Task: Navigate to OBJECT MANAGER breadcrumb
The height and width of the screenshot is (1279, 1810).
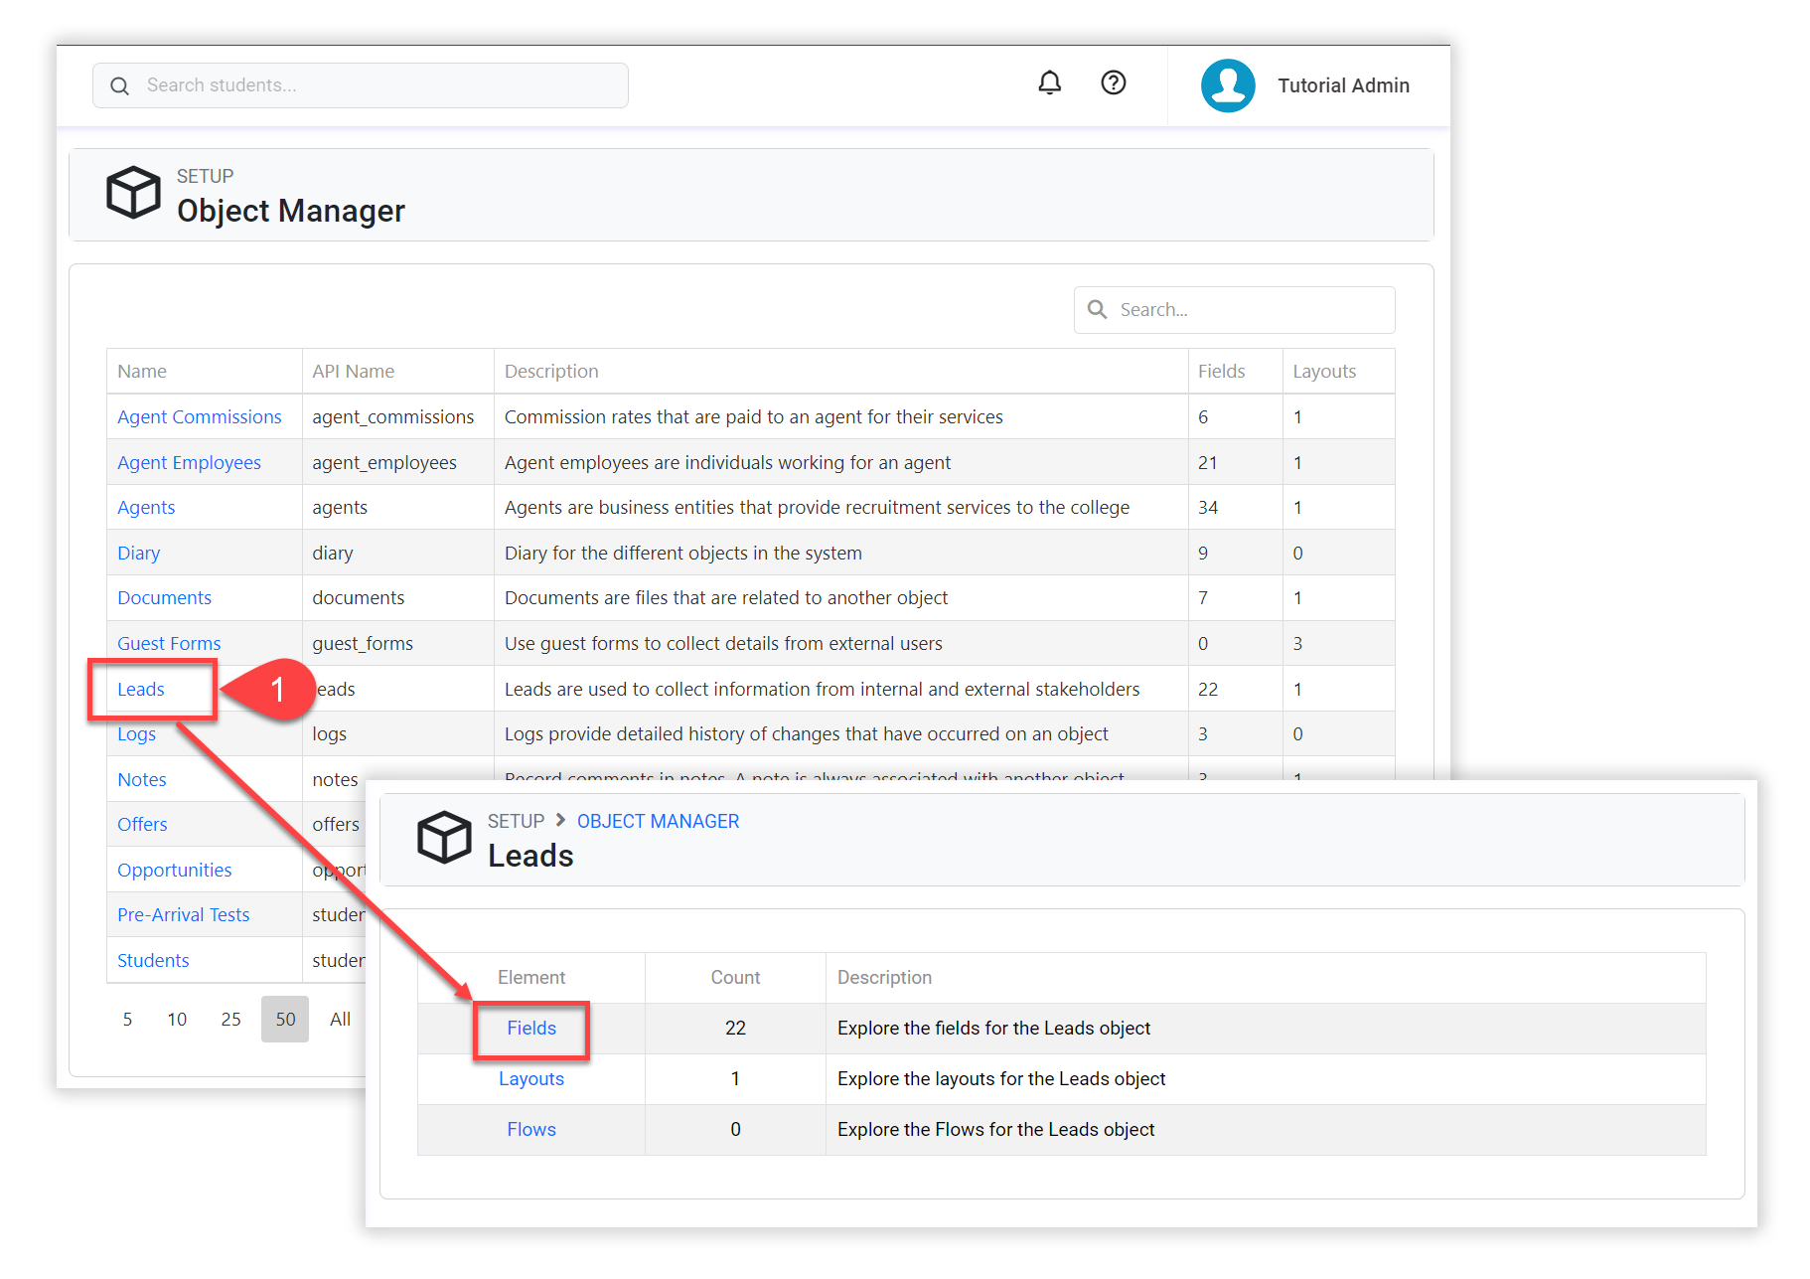Action: (x=658, y=822)
